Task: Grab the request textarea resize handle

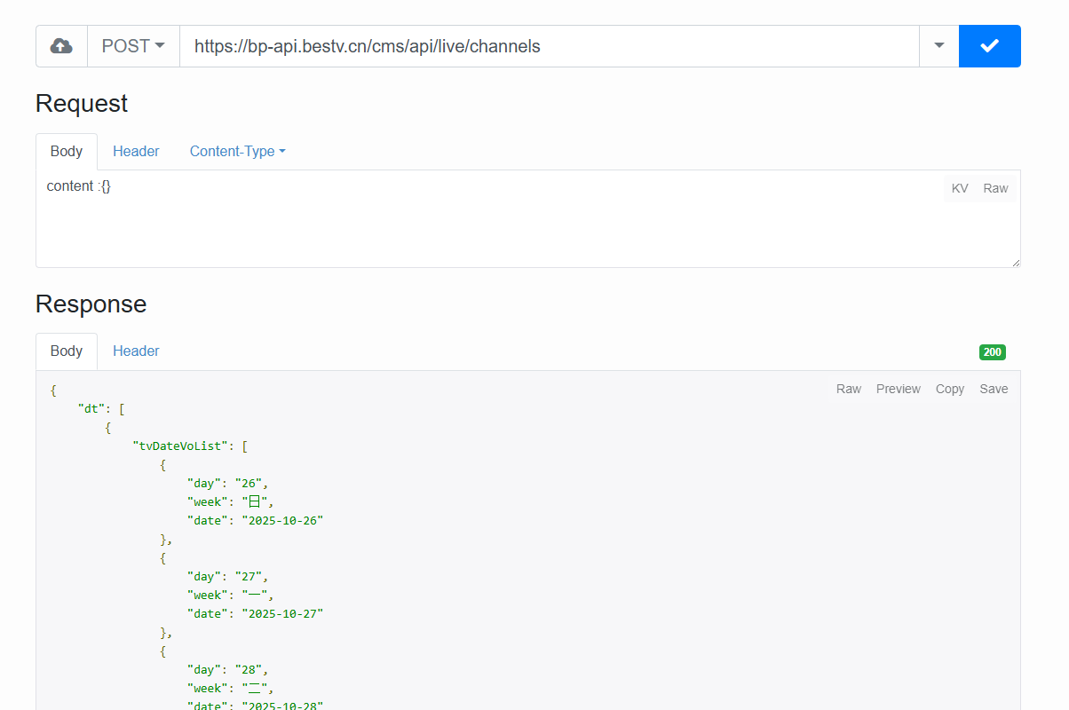Action: [1016, 263]
